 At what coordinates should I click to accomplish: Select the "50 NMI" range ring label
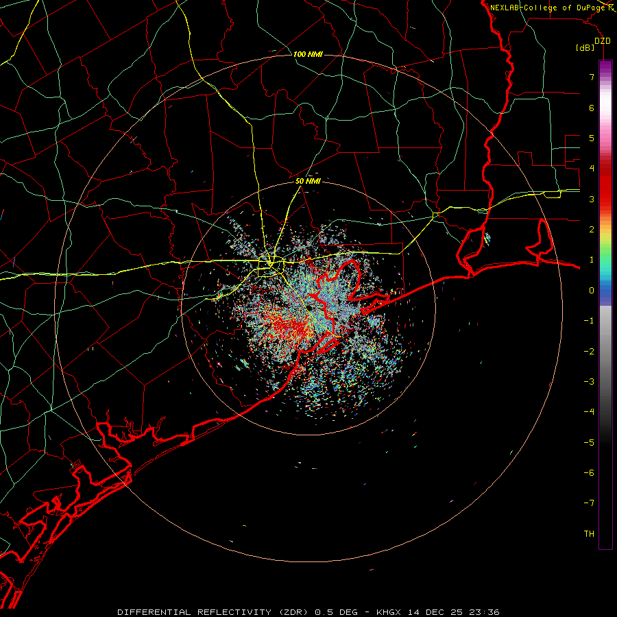tap(308, 181)
